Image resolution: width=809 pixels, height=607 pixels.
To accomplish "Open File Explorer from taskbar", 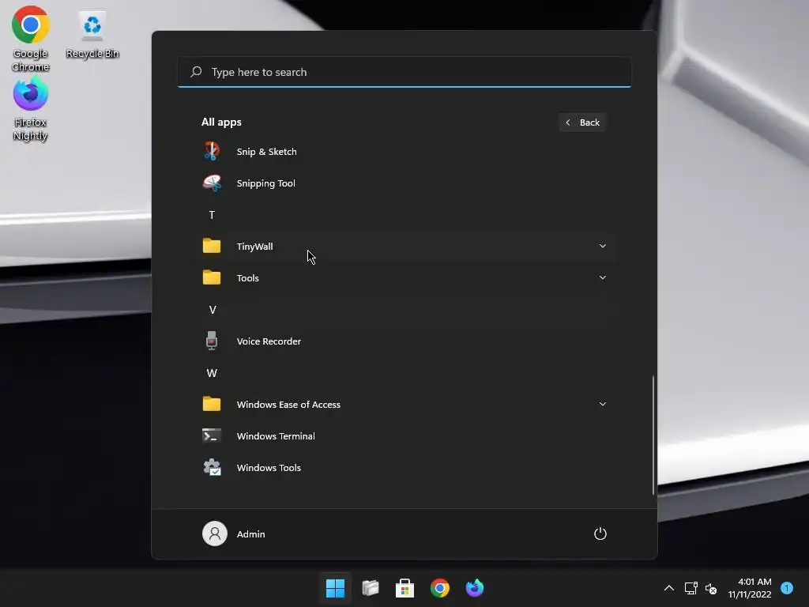I will click(x=370, y=588).
